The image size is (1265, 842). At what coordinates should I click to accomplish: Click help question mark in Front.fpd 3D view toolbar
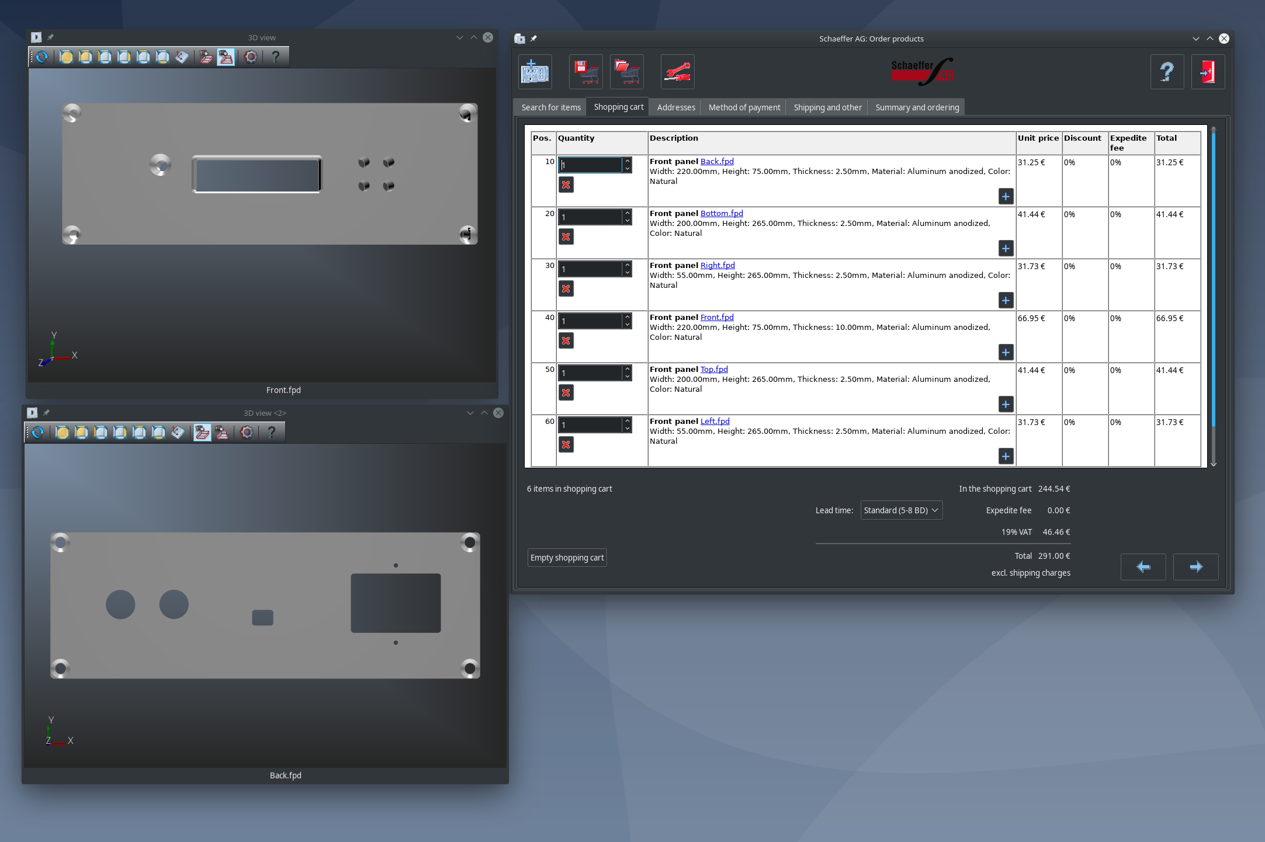[x=275, y=57]
